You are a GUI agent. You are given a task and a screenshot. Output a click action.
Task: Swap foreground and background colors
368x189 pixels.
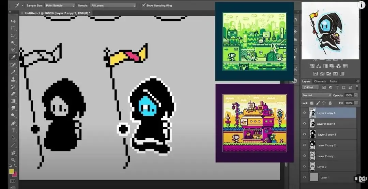click(x=16, y=166)
